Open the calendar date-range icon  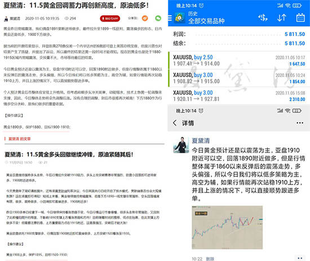[300, 17]
